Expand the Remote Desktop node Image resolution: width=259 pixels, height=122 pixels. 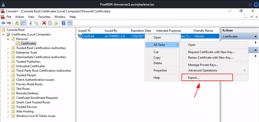(8, 93)
